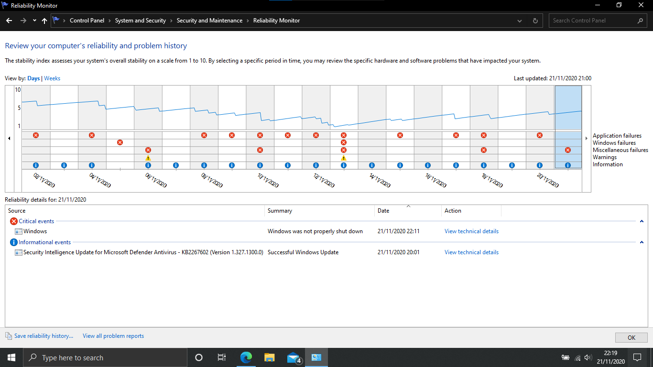The image size is (653, 367).
Task: Open Microsoft Edge from the taskbar
Action: [246, 357]
